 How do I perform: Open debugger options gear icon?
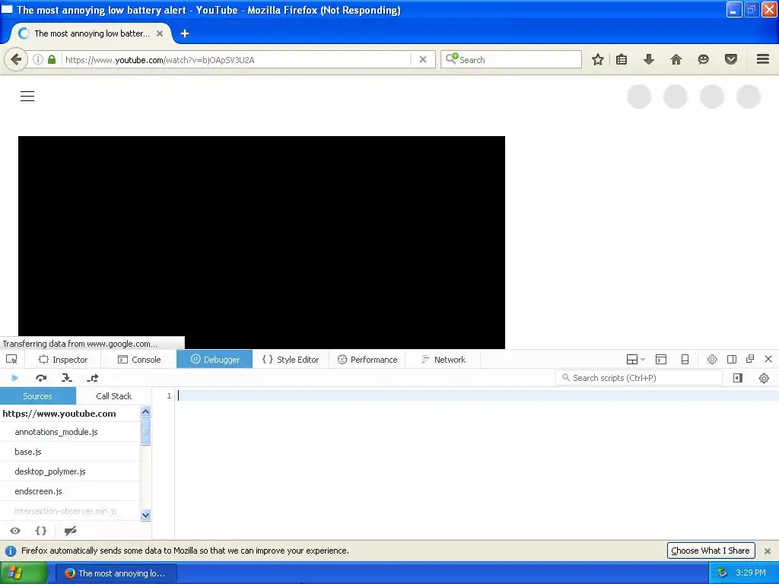(764, 379)
